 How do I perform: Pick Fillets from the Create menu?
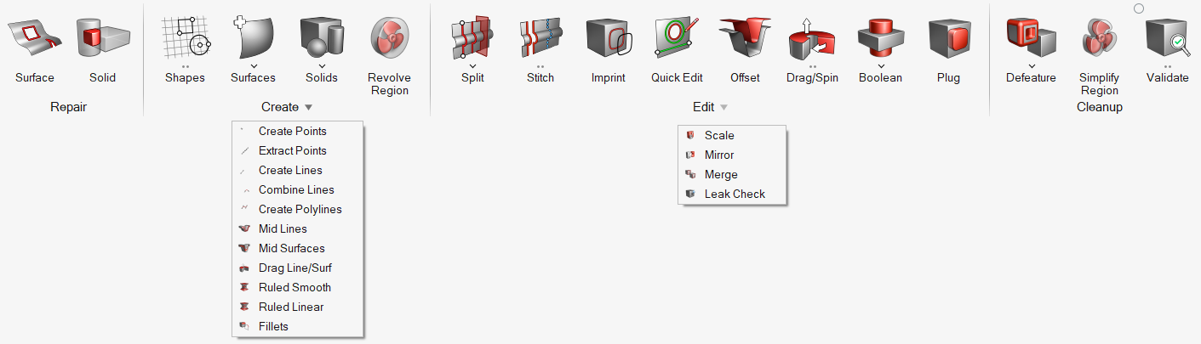273,326
